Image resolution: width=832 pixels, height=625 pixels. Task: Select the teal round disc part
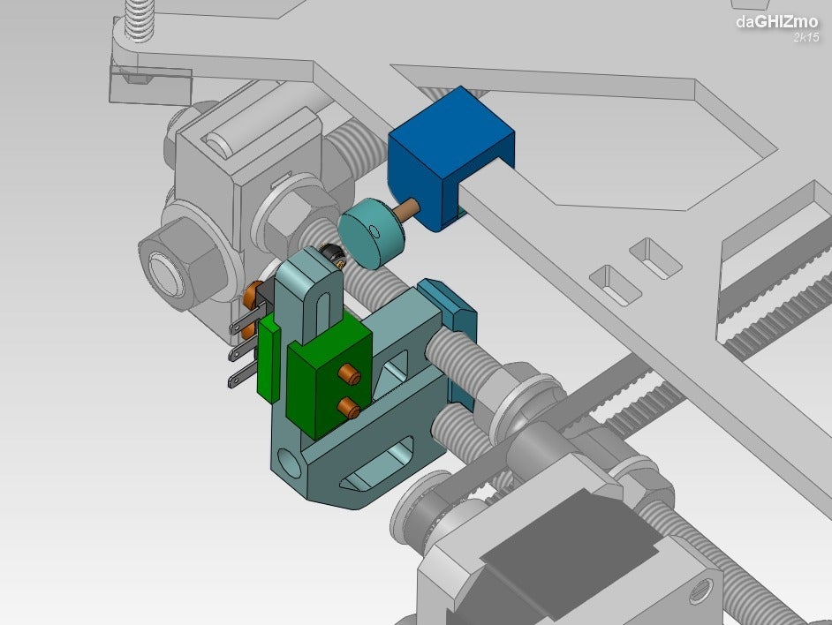pos(371,233)
